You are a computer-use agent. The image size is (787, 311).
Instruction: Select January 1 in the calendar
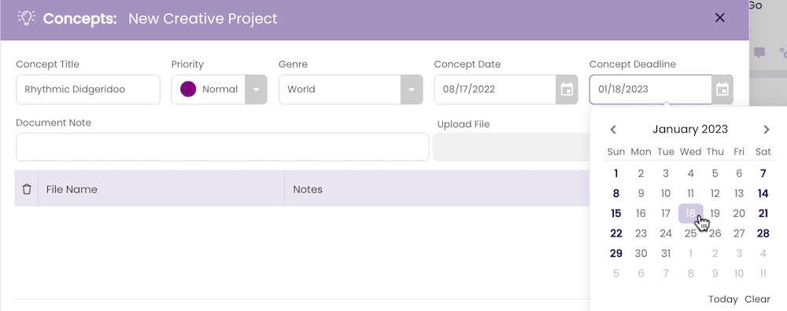(616, 174)
